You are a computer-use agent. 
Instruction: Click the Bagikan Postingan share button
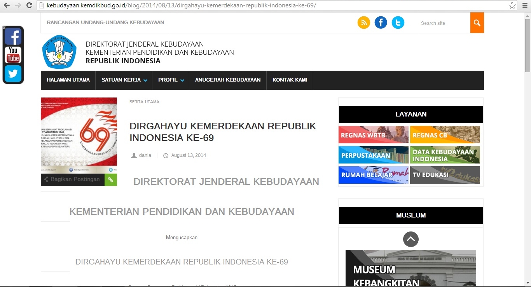click(72, 179)
